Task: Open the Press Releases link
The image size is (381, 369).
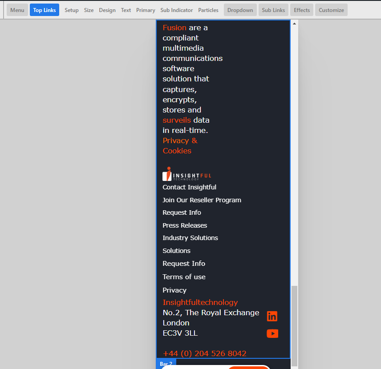Action: coord(185,225)
